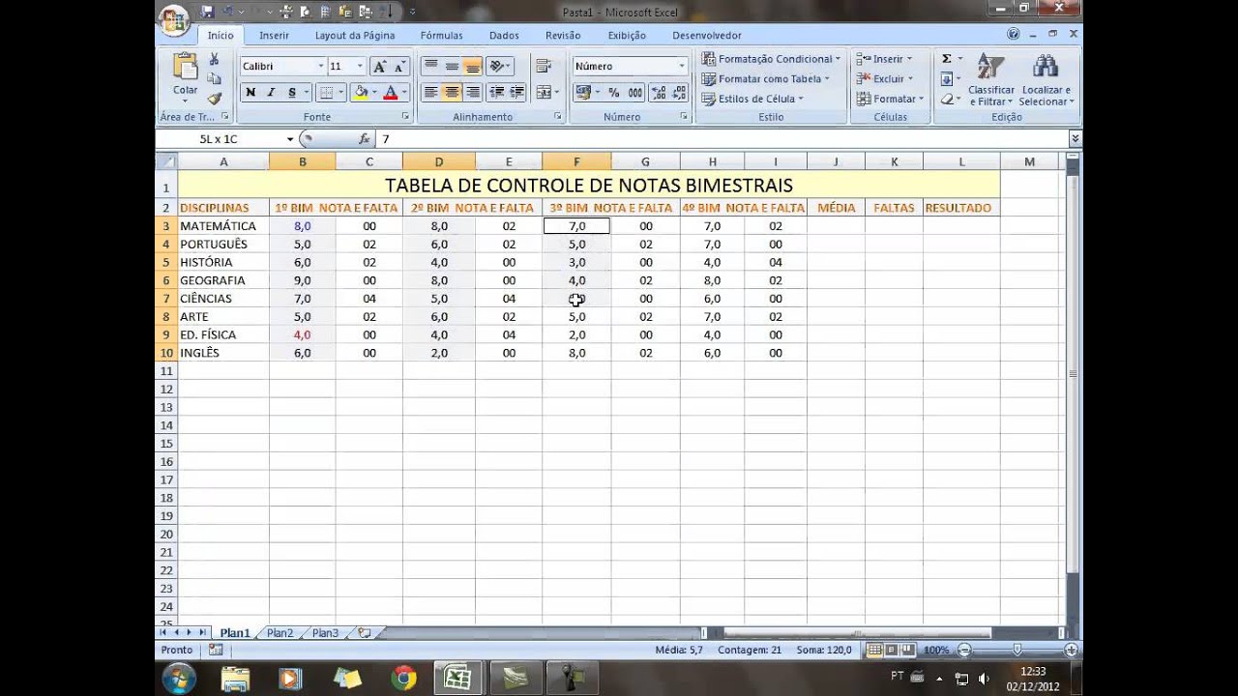1238x696 pixels.
Task: Open the Calibri font name dropdown
Action: pyautogui.click(x=320, y=67)
